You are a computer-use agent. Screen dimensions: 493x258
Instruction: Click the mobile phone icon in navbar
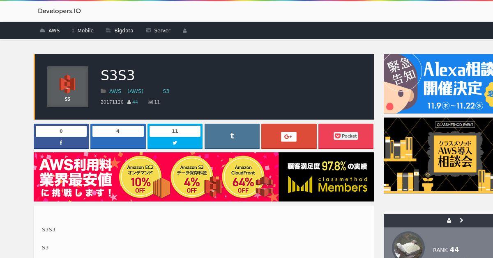[x=73, y=31]
